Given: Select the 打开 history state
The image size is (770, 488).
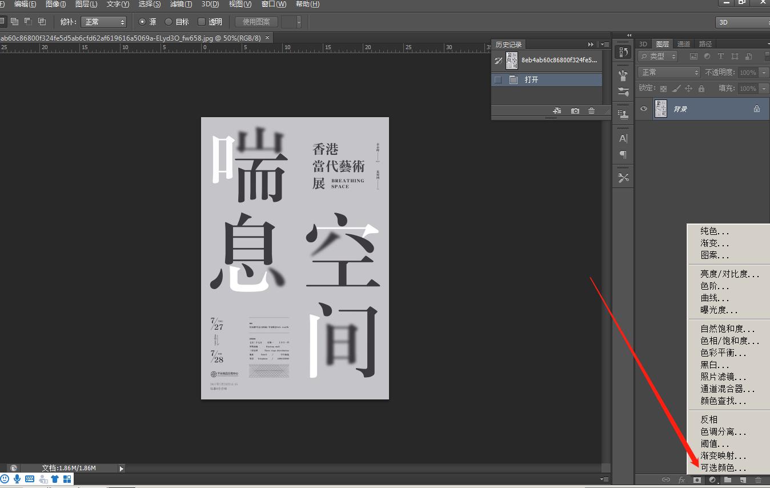Looking at the screenshot, I should 531,80.
